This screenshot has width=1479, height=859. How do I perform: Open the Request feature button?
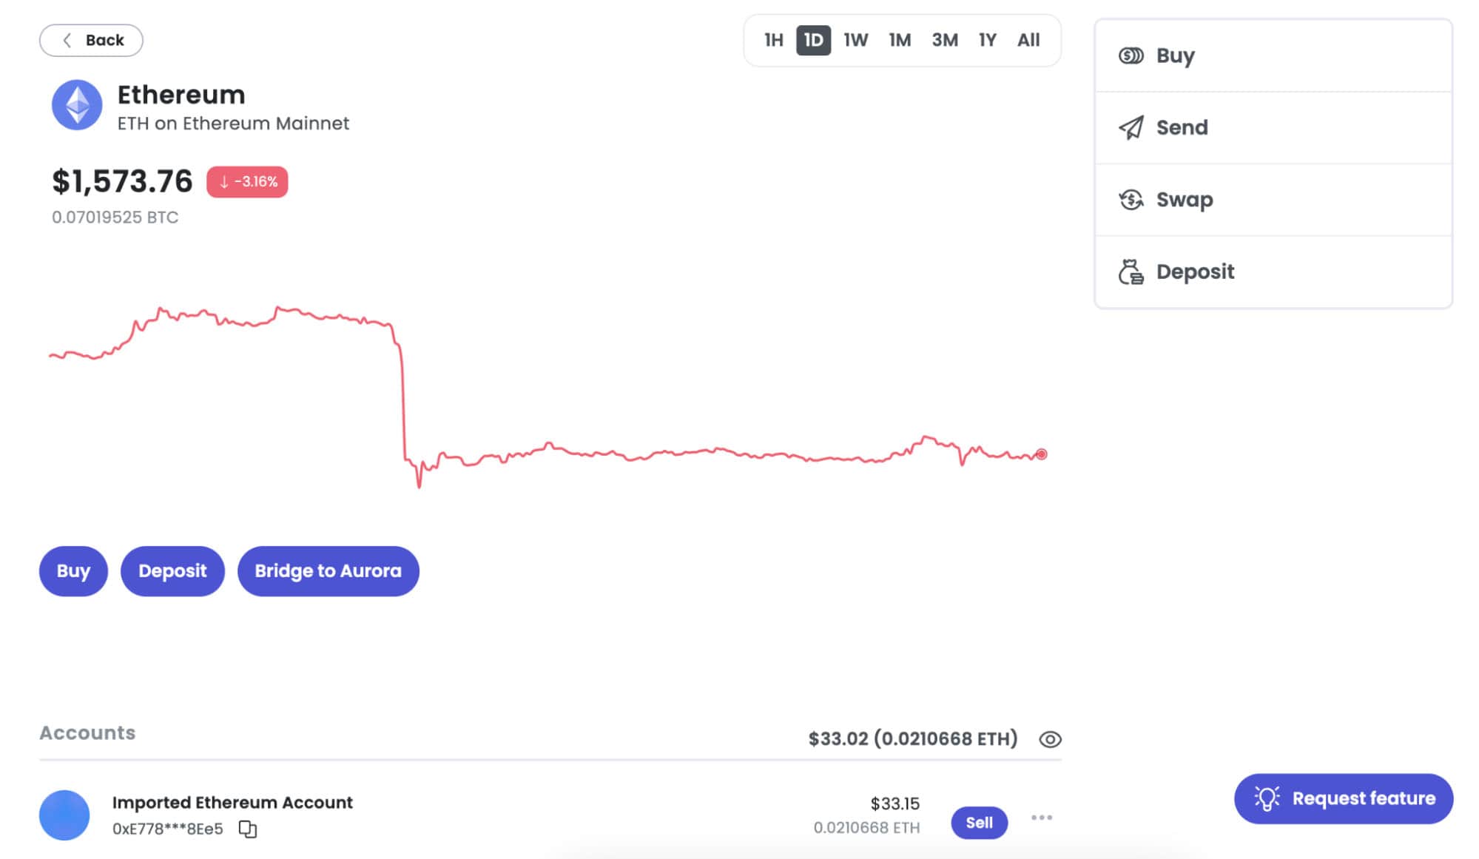click(x=1344, y=798)
